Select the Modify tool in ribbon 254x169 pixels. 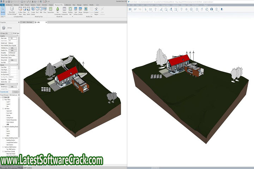3,12
